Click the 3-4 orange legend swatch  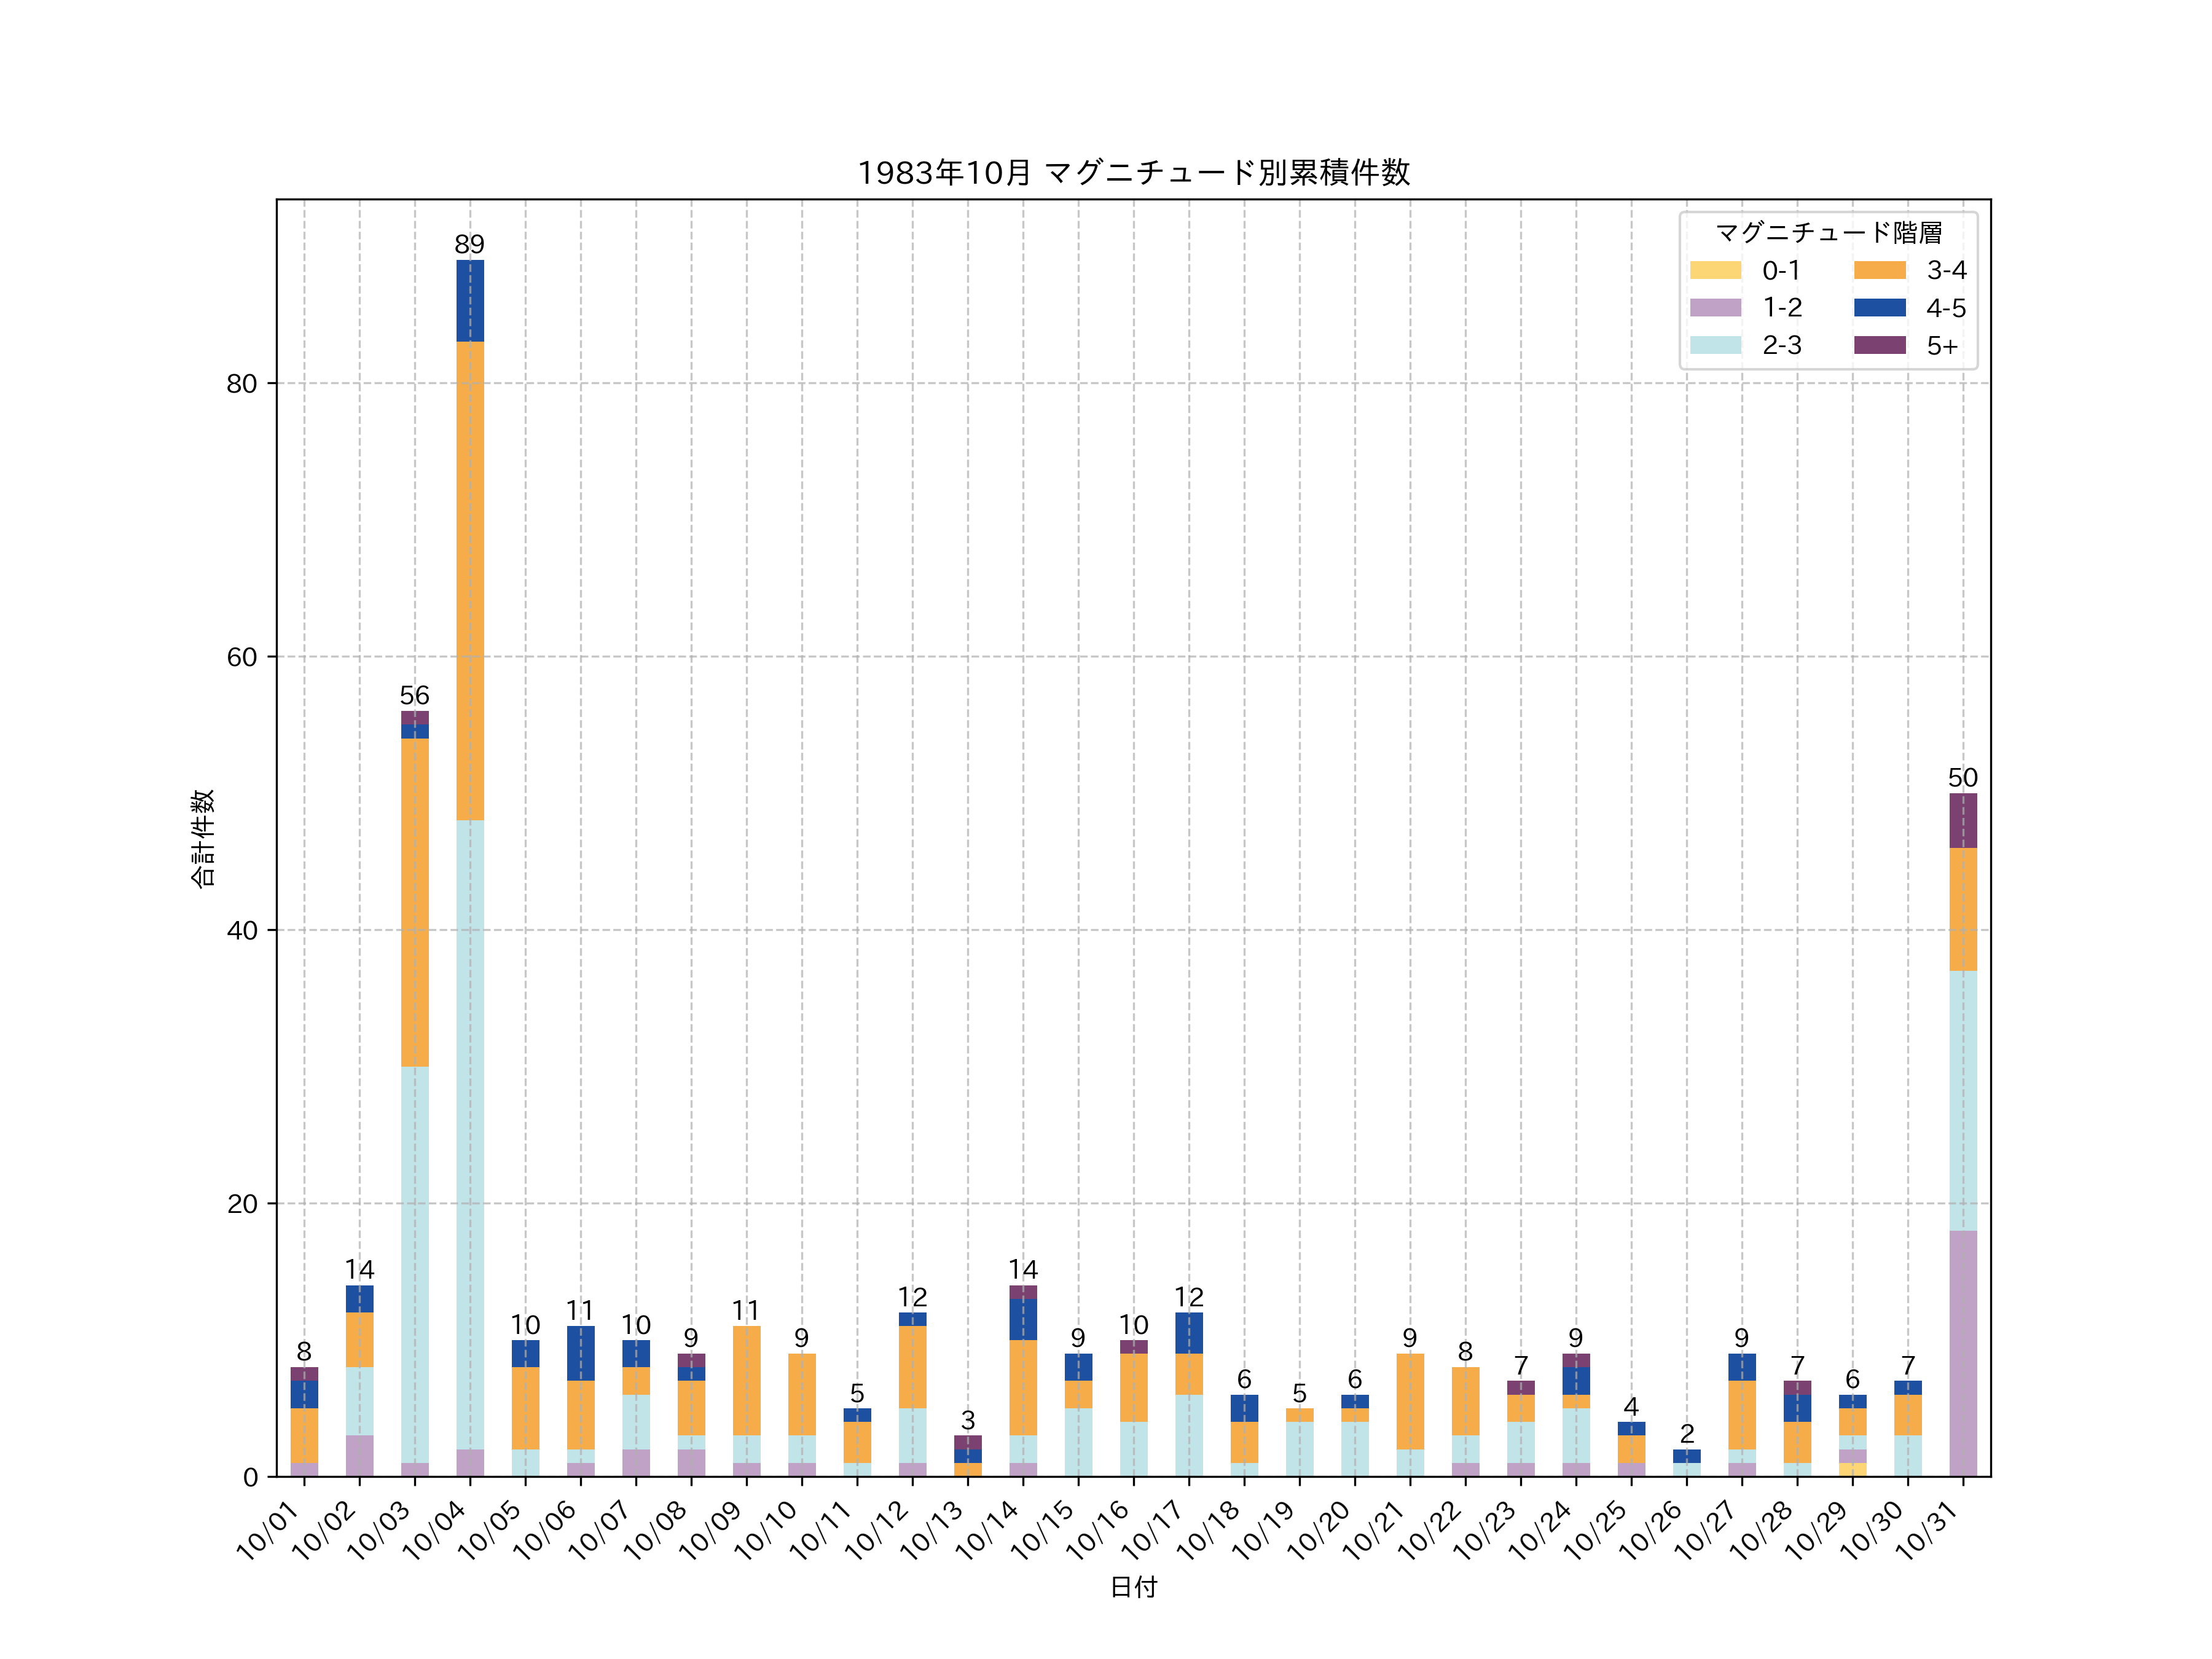pos(1879,270)
